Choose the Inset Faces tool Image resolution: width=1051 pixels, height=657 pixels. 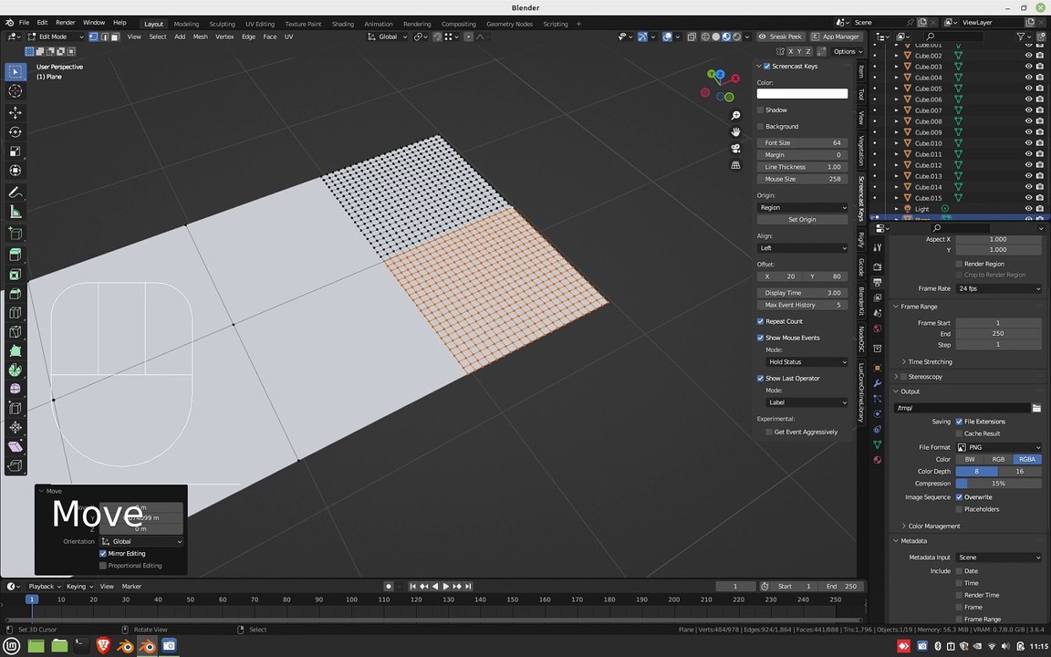[16, 274]
